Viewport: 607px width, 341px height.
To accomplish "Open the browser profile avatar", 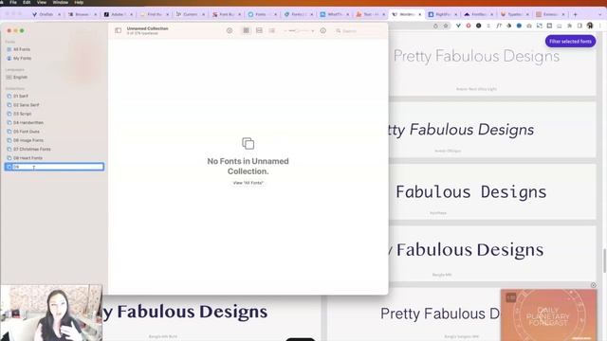I will coord(590,26).
